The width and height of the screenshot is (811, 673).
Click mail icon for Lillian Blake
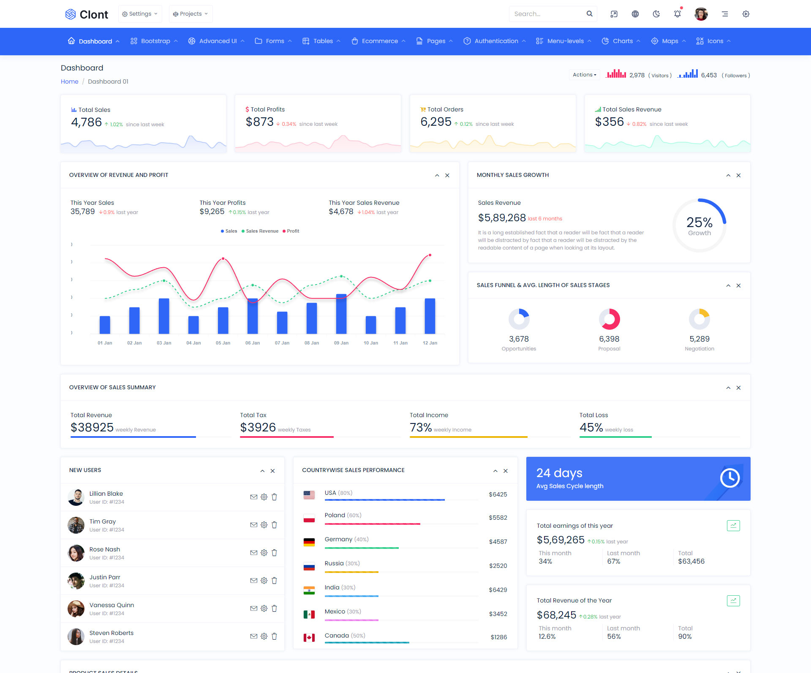253,497
